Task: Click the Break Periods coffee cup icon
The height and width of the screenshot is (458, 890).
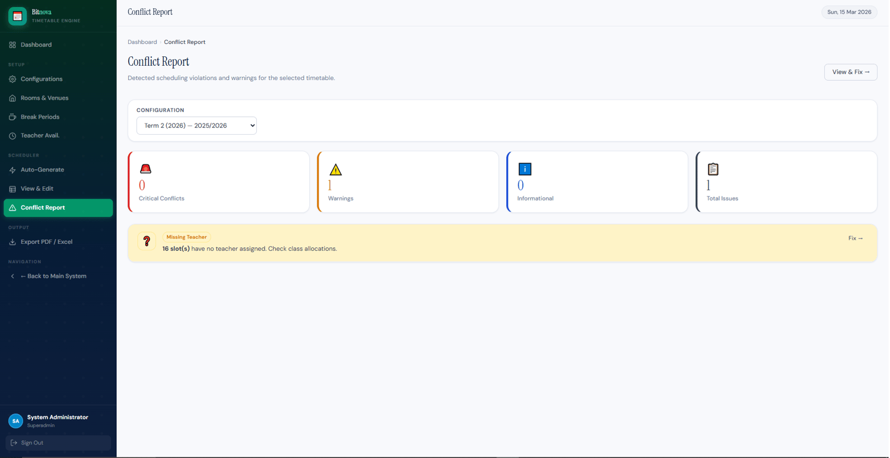Action: [12, 117]
